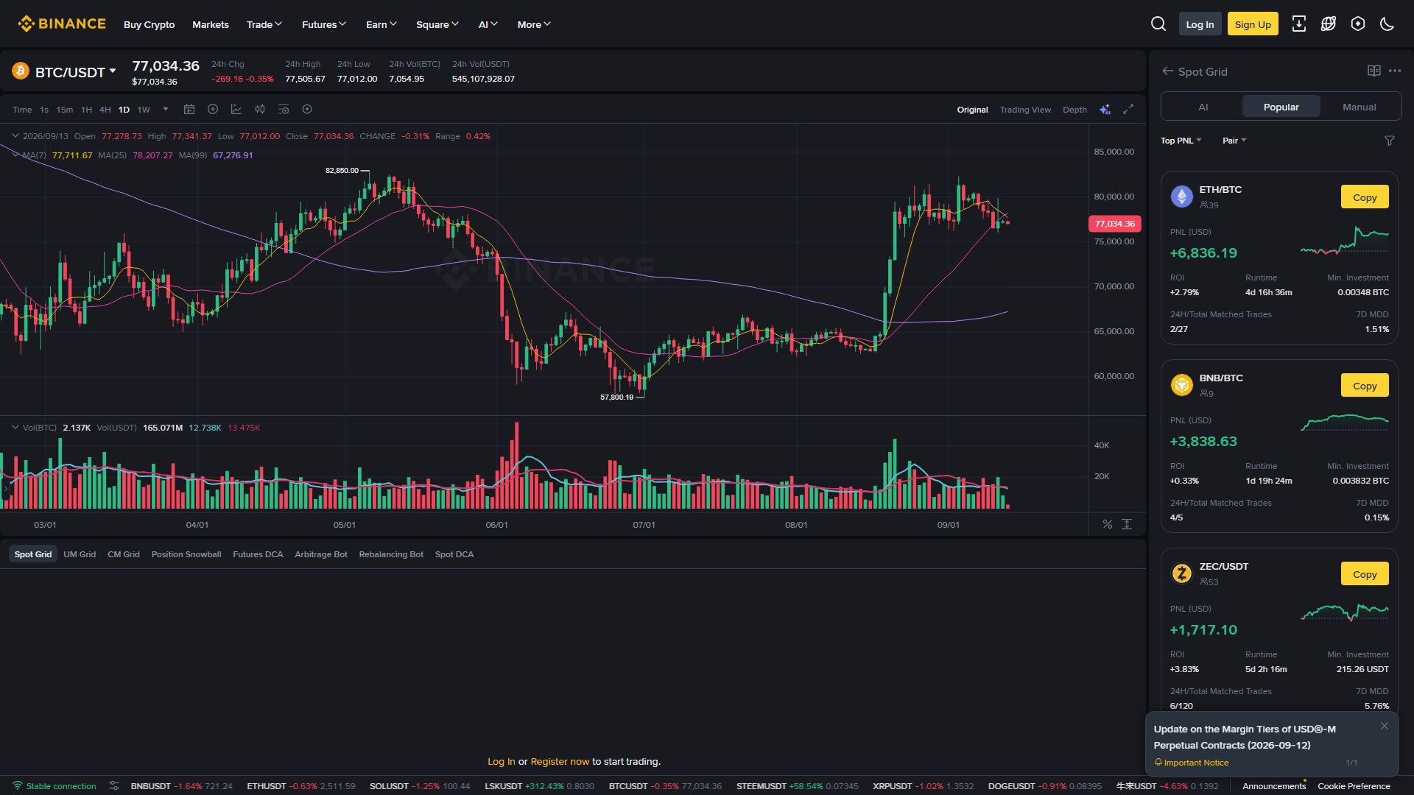1414x795 pixels.
Task: Click the BTC coin icon
Action: [x=20, y=71]
